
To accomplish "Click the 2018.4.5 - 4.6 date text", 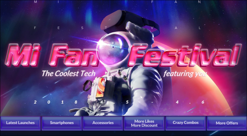I will (x=119, y=102).
